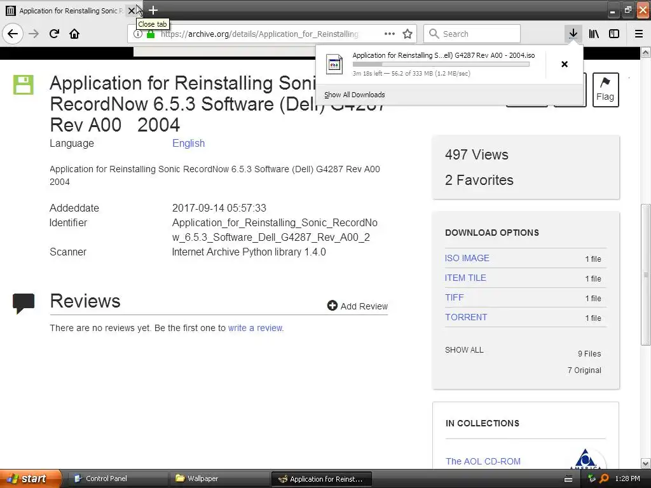Viewport: 651px width, 488px height.
Task: Click the site information icon in address bar
Action: click(x=138, y=34)
